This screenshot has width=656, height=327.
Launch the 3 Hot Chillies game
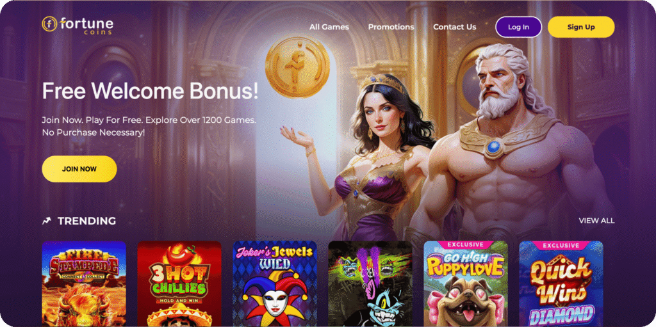(179, 284)
